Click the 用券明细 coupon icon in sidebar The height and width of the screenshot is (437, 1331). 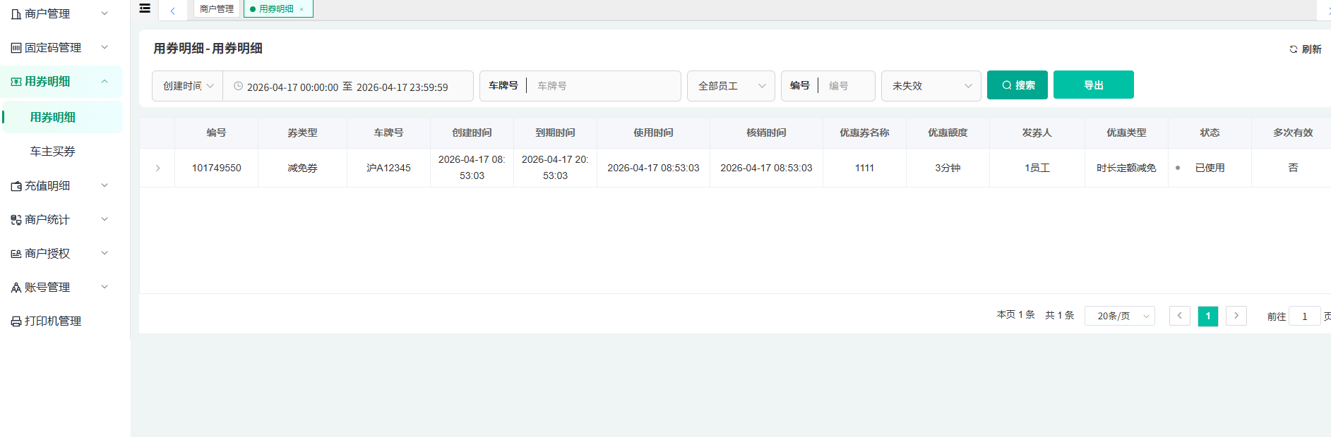pyautogui.click(x=16, y=82)
